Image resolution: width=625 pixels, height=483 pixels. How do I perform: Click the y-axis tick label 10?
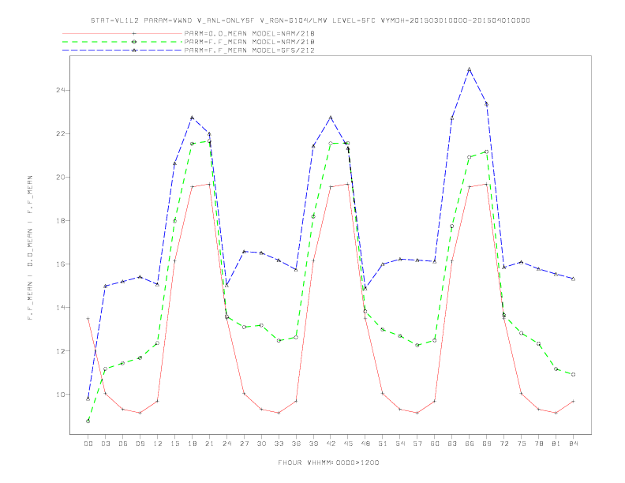click(61, 394)
